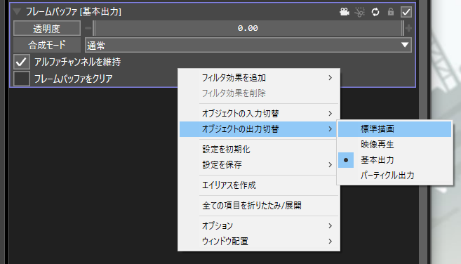Click the 透明度 button
The height and width of the screenshot is (264, 461).
[x=47, y=28]
